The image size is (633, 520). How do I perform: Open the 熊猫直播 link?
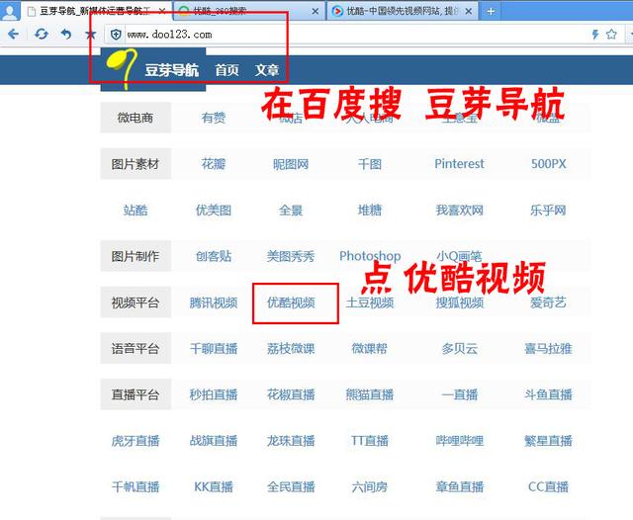(369, 394)
